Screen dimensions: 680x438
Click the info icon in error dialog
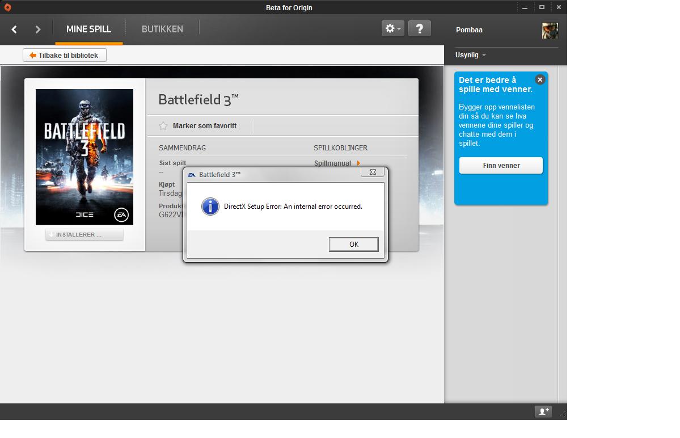click(x=210, y=207)
